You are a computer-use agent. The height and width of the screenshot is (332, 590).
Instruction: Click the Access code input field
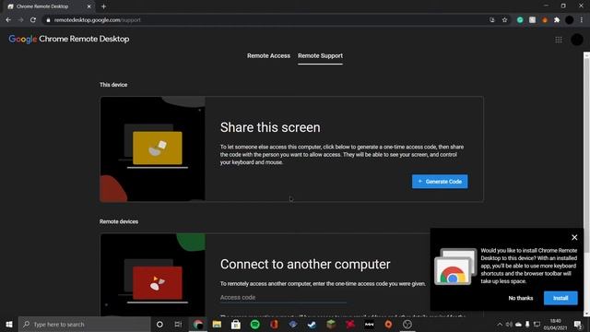(x=283, y=297)
